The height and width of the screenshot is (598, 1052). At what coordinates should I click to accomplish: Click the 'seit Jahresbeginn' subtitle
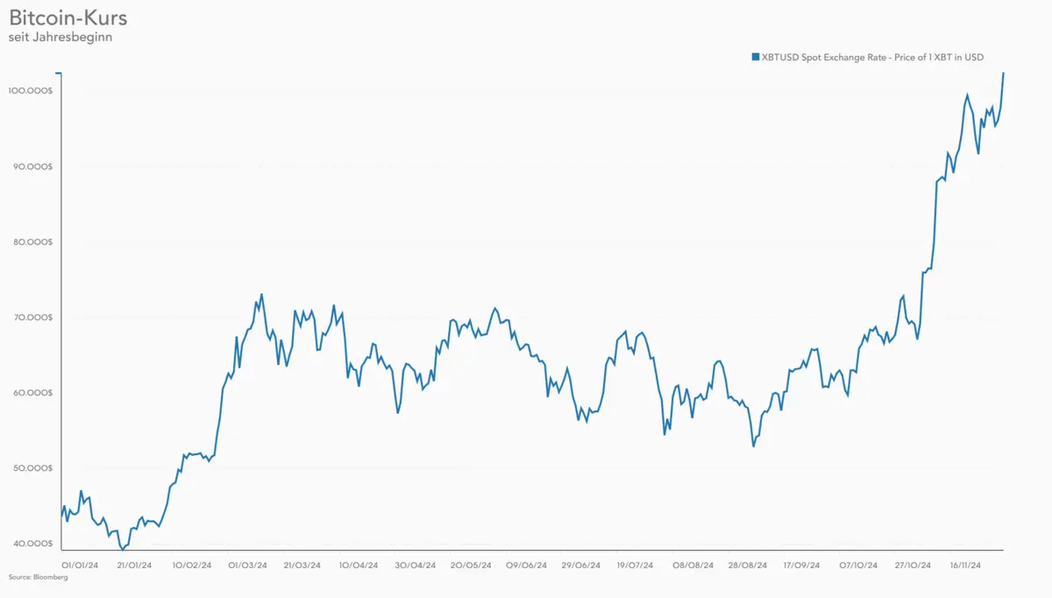(48, 38)
